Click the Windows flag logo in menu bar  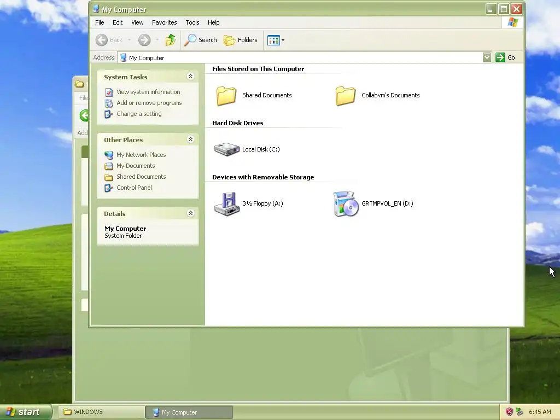[x=513, y=22]
